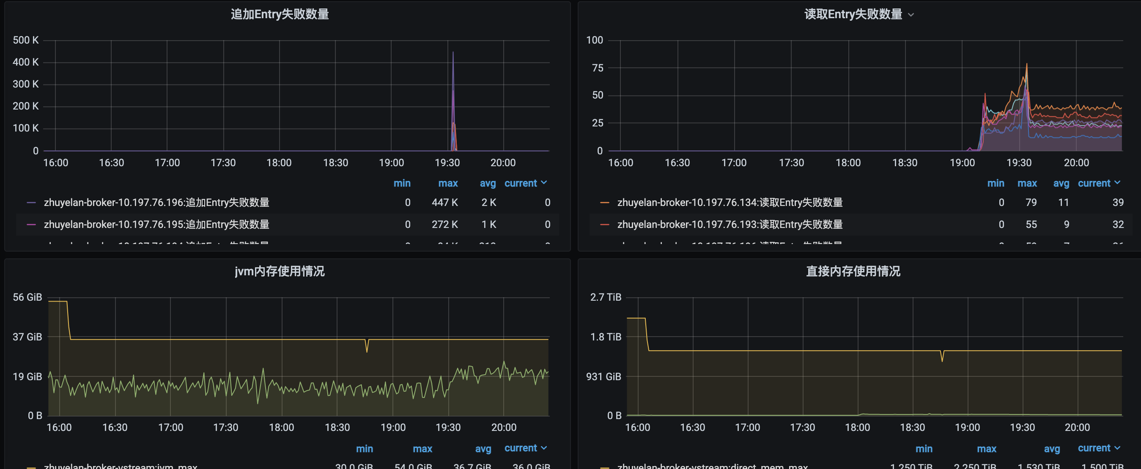Image resolution: width=1141 pixels, height=469 pixels.
Task: Sort 追加Entry legend by current column
Action: (x=521, y=184)
